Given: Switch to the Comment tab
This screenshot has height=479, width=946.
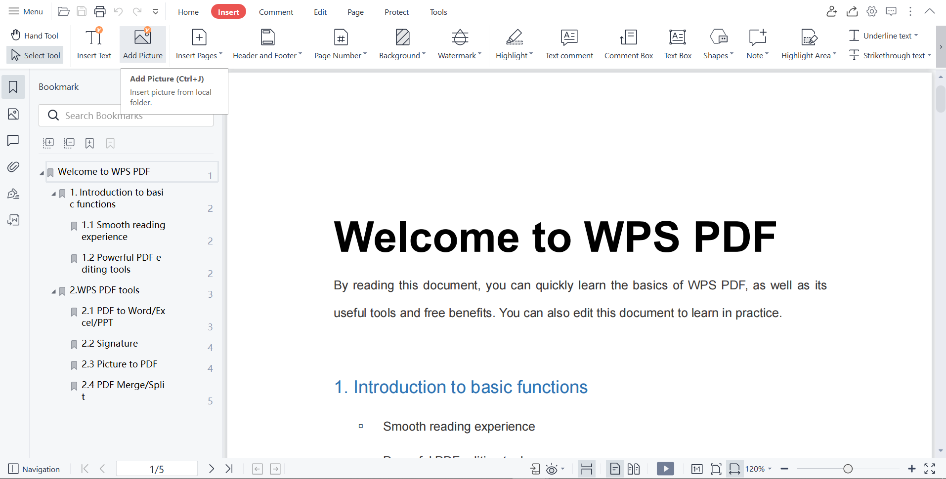Looking at the screenshot, I should tap(276, 11).
